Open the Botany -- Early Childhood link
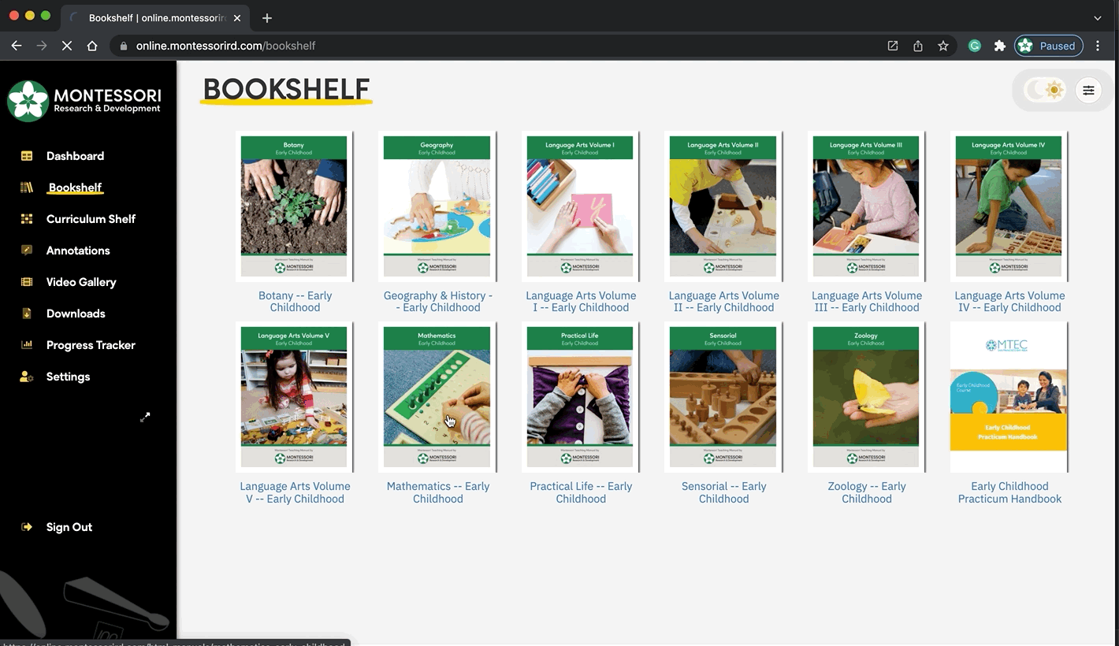The height and width of the screenshot is (646, 1119). pyautogui.click(x=295, y=302)
